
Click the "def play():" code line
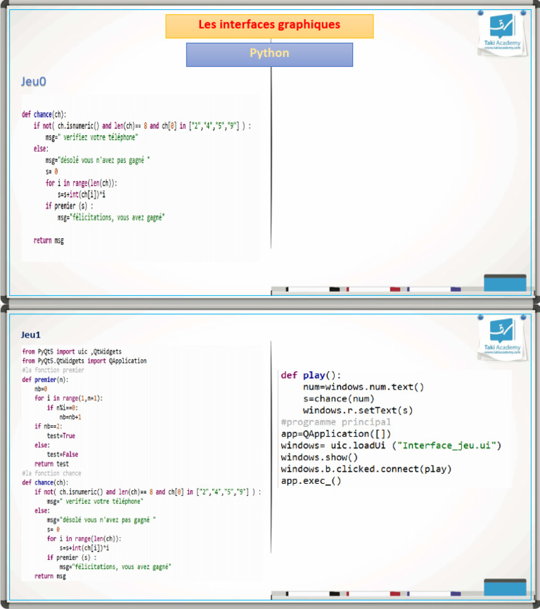311,376
